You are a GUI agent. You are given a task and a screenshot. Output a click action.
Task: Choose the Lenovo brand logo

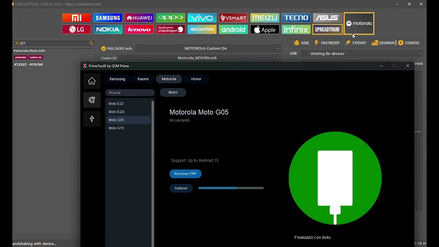[x=139, y=30]
